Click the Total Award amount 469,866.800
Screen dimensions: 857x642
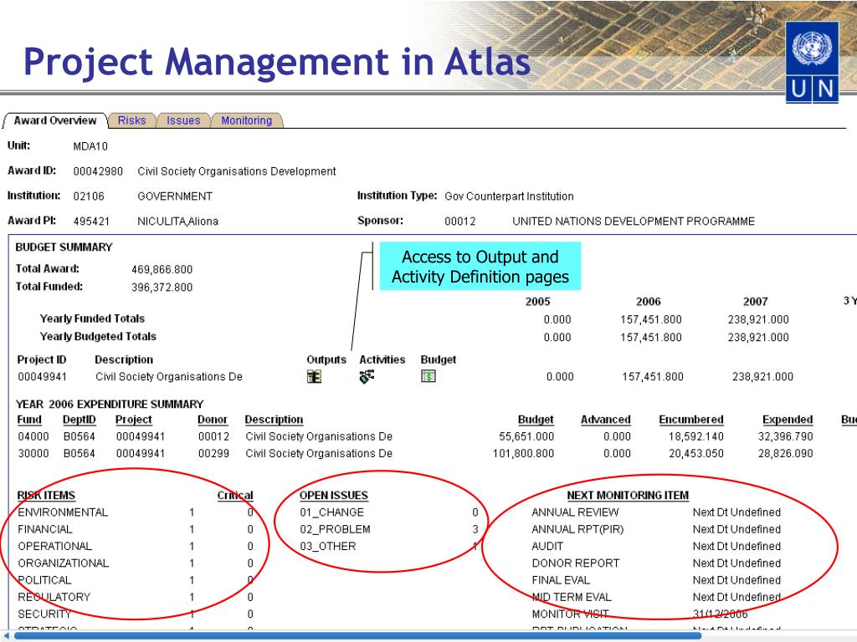(x=162, y=270)
